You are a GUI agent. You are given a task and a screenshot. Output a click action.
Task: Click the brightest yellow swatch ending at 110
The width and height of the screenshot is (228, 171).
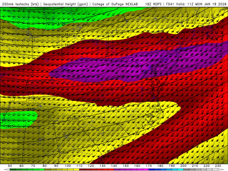click(76, 170)
